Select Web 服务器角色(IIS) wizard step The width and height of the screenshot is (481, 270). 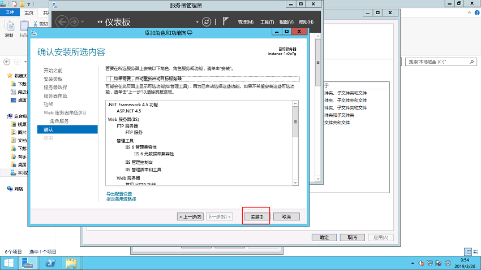pos(65,112)
